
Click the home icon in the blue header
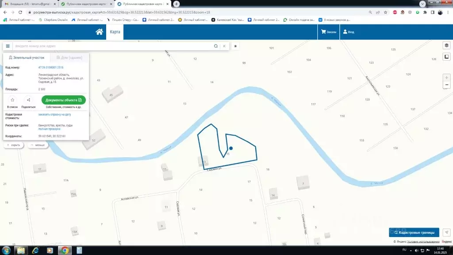100,32
